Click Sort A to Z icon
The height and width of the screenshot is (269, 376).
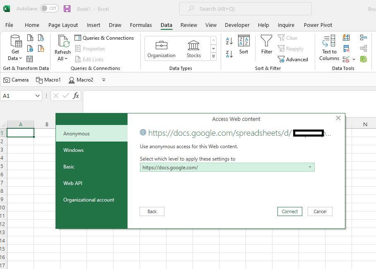tap(229, 41)
